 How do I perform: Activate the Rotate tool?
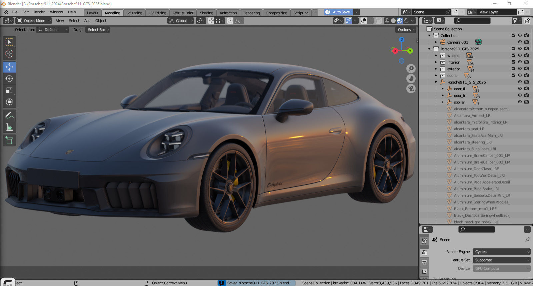[x=9, y=79]
